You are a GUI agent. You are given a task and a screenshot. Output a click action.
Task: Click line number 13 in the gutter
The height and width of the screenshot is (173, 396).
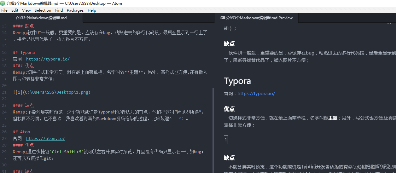pos(4,26)
